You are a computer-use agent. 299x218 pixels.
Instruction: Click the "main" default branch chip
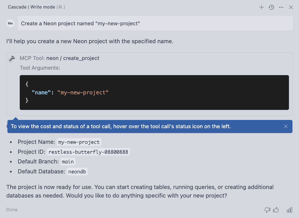point(68,162)
